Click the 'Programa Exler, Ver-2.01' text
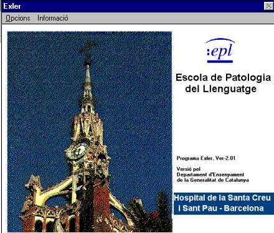274x233 pixels. 206,158
